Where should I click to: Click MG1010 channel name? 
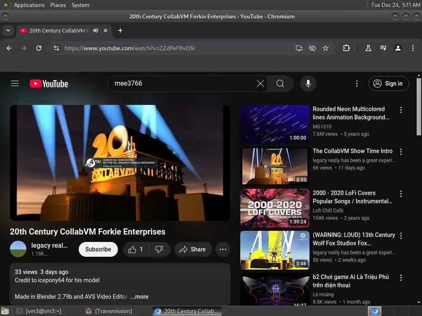tap(322, 126)
